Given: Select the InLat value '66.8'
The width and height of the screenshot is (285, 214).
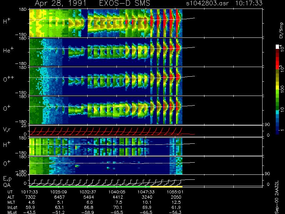Looking at the screenshot, I should [89, 207].
